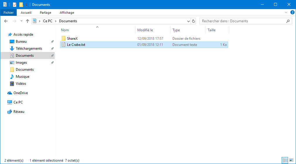The width and height of the screenshot is (296, 164).
Task: Go back with the back arrow
Action: 6,21
